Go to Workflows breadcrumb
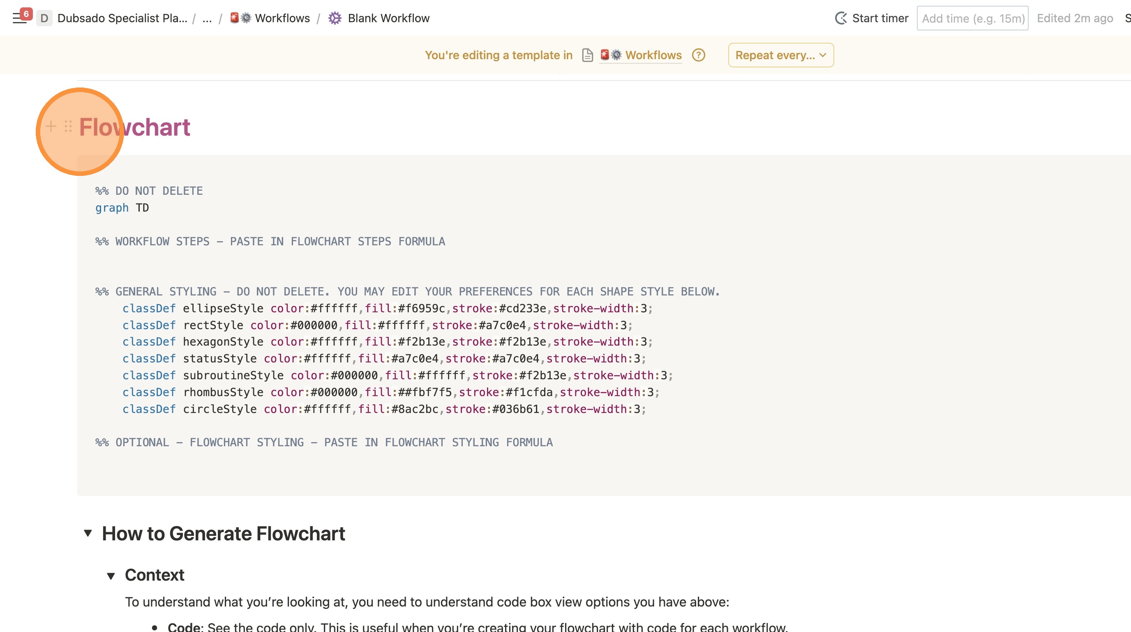This screenshot has width=1131, height=632. click(x=282, y=18)
